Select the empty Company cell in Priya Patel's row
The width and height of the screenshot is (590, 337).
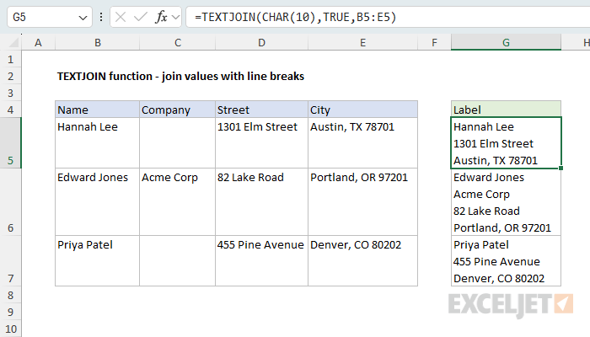point(178,261)
